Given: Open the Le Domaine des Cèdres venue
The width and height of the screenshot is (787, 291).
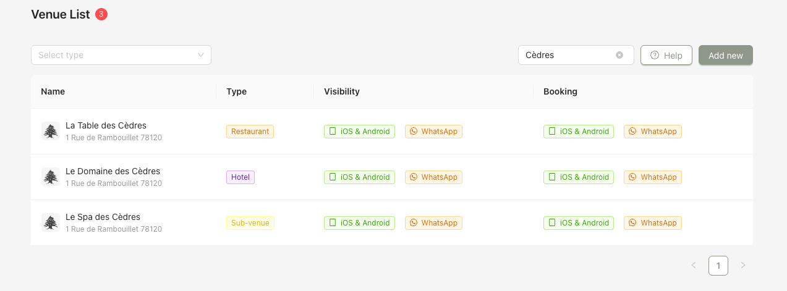Looking at the screenshot, I should [113, 171].
